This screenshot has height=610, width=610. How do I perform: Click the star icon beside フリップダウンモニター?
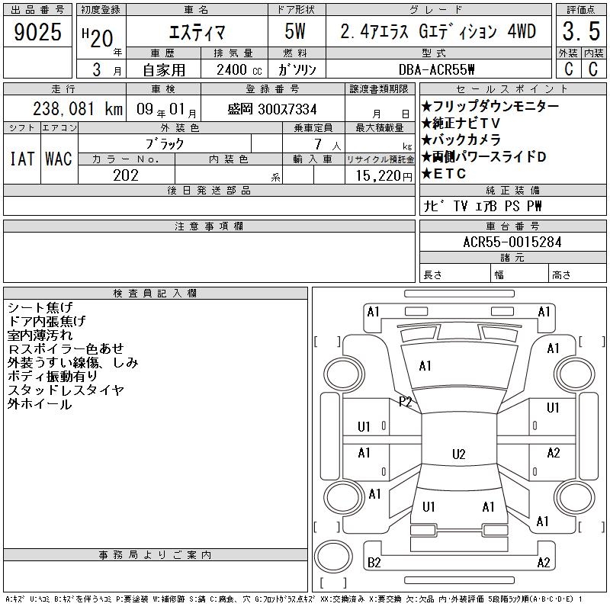[x=427, y=106]
